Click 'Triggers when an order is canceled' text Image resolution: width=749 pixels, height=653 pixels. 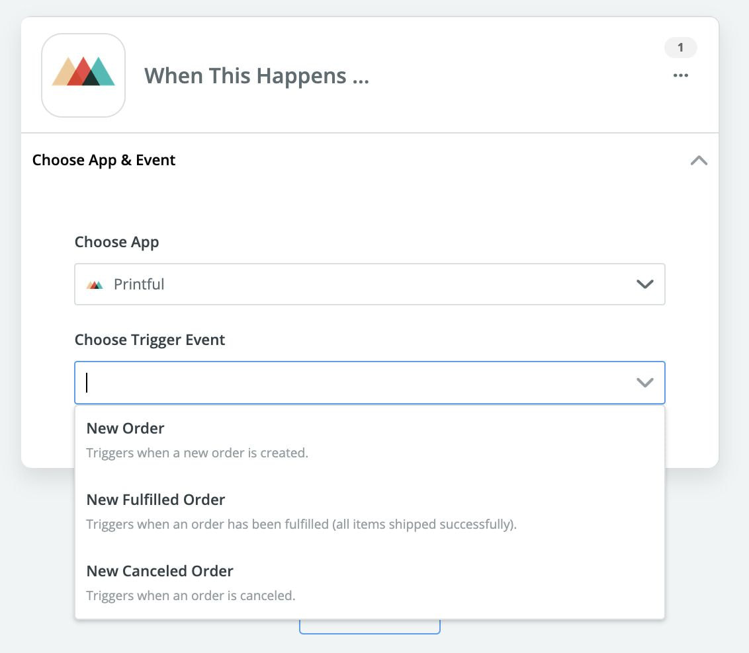191,595
